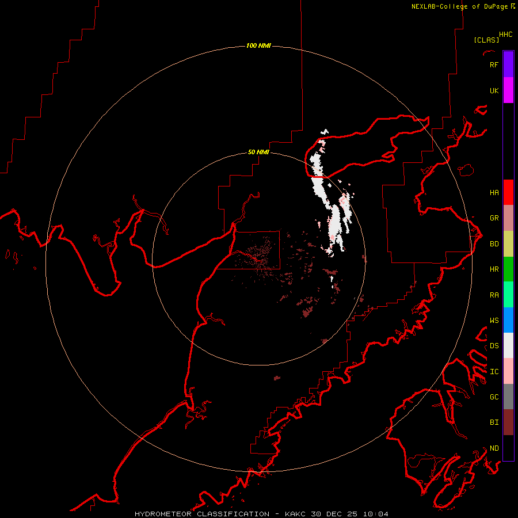Click the "50 NMI" range ring label

pyautogui.click(x=258, y=152)
